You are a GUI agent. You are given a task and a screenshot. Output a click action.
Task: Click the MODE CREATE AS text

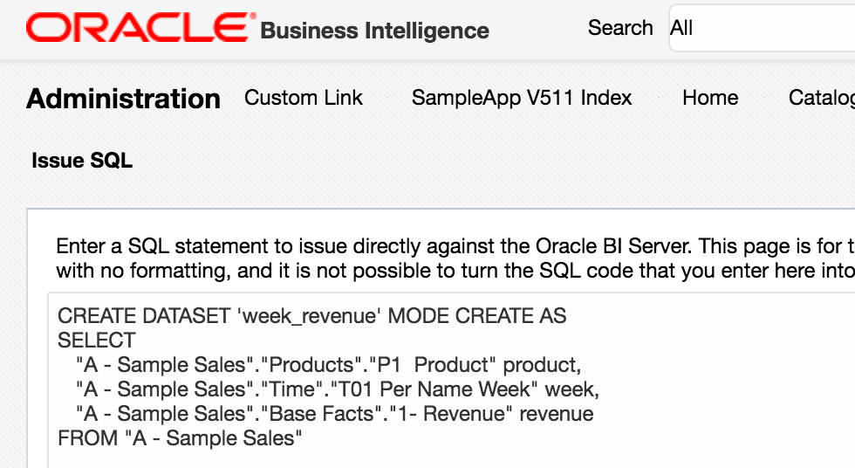tap(476, 316)
